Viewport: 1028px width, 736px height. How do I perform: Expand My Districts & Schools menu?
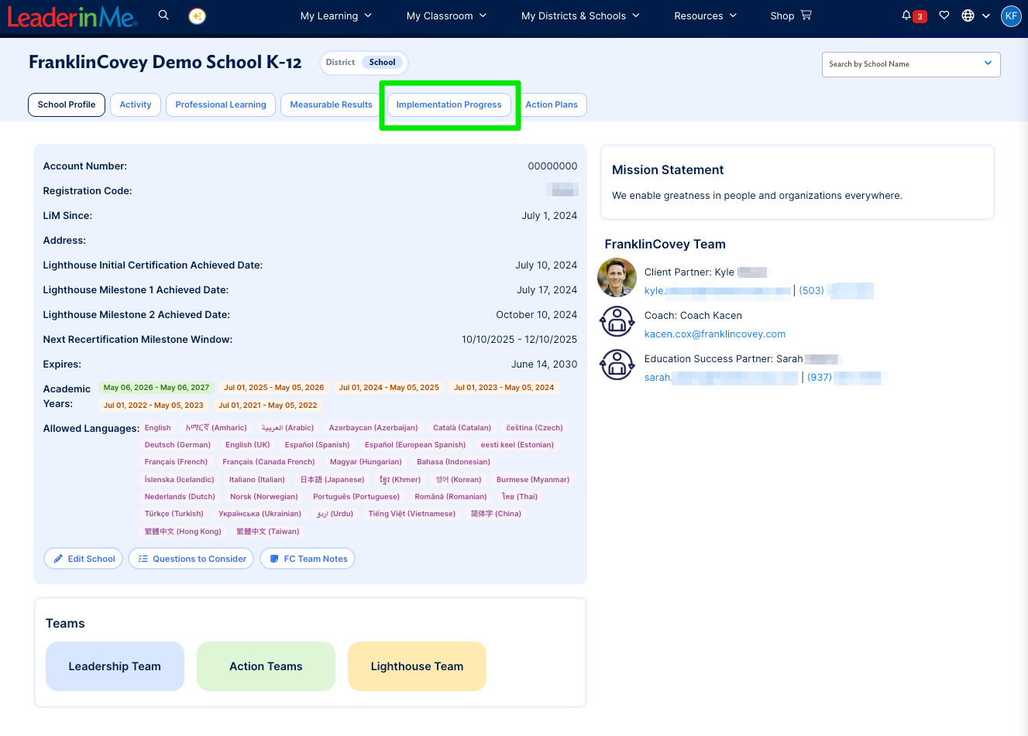tap(580, 15)
